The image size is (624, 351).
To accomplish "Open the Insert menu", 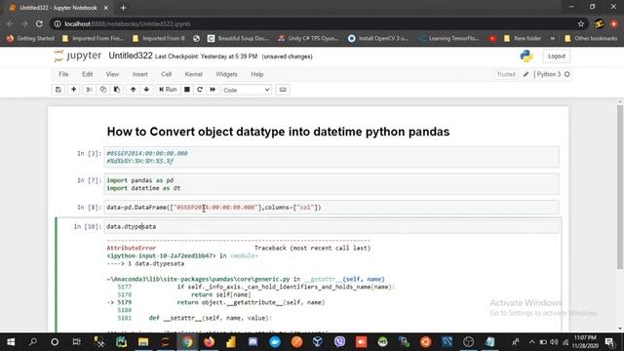I will pyautogui.click(x=139, y=74).
